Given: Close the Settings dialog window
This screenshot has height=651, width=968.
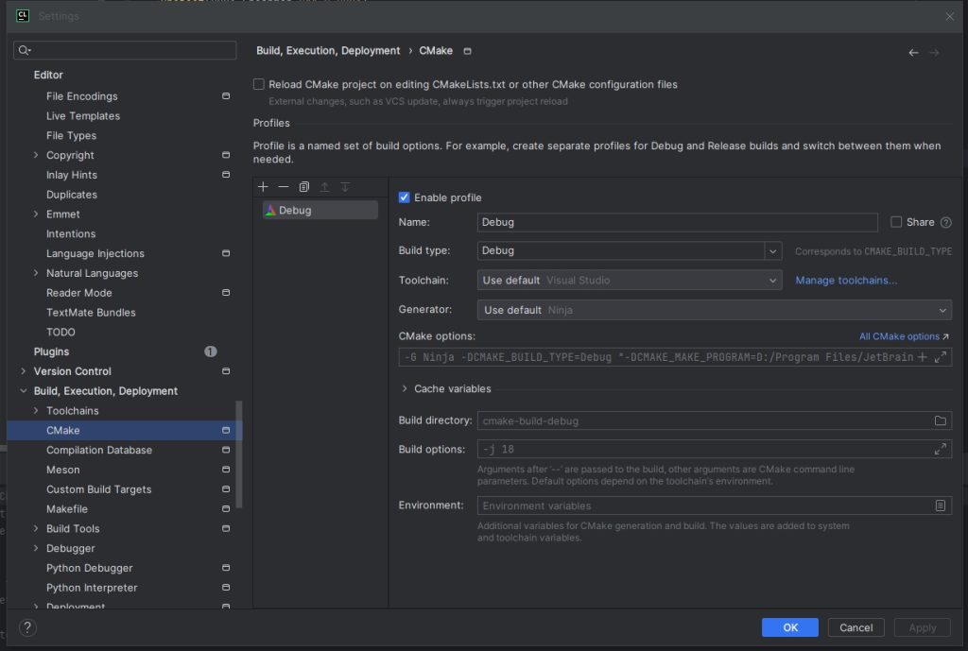Looking at the screenshot, I should click(949, 17).
